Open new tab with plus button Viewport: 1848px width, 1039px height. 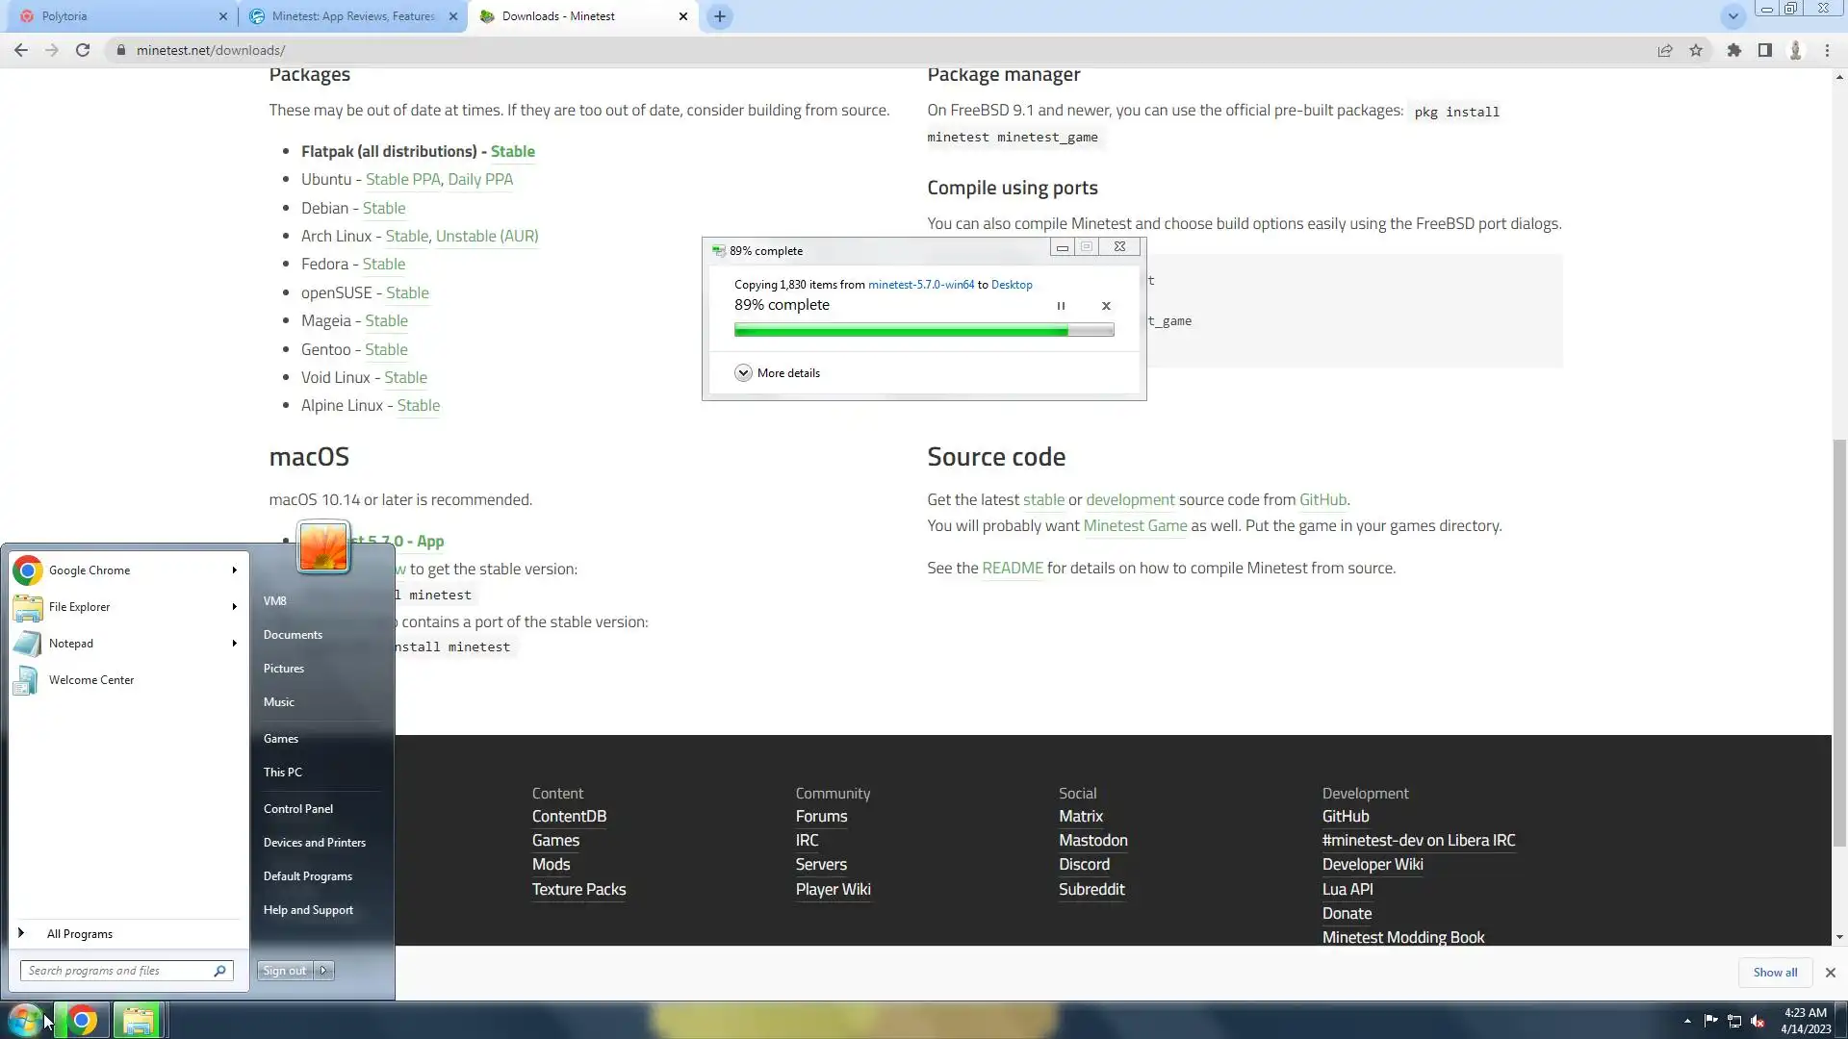pyautogui.click(x=720, y=16)
